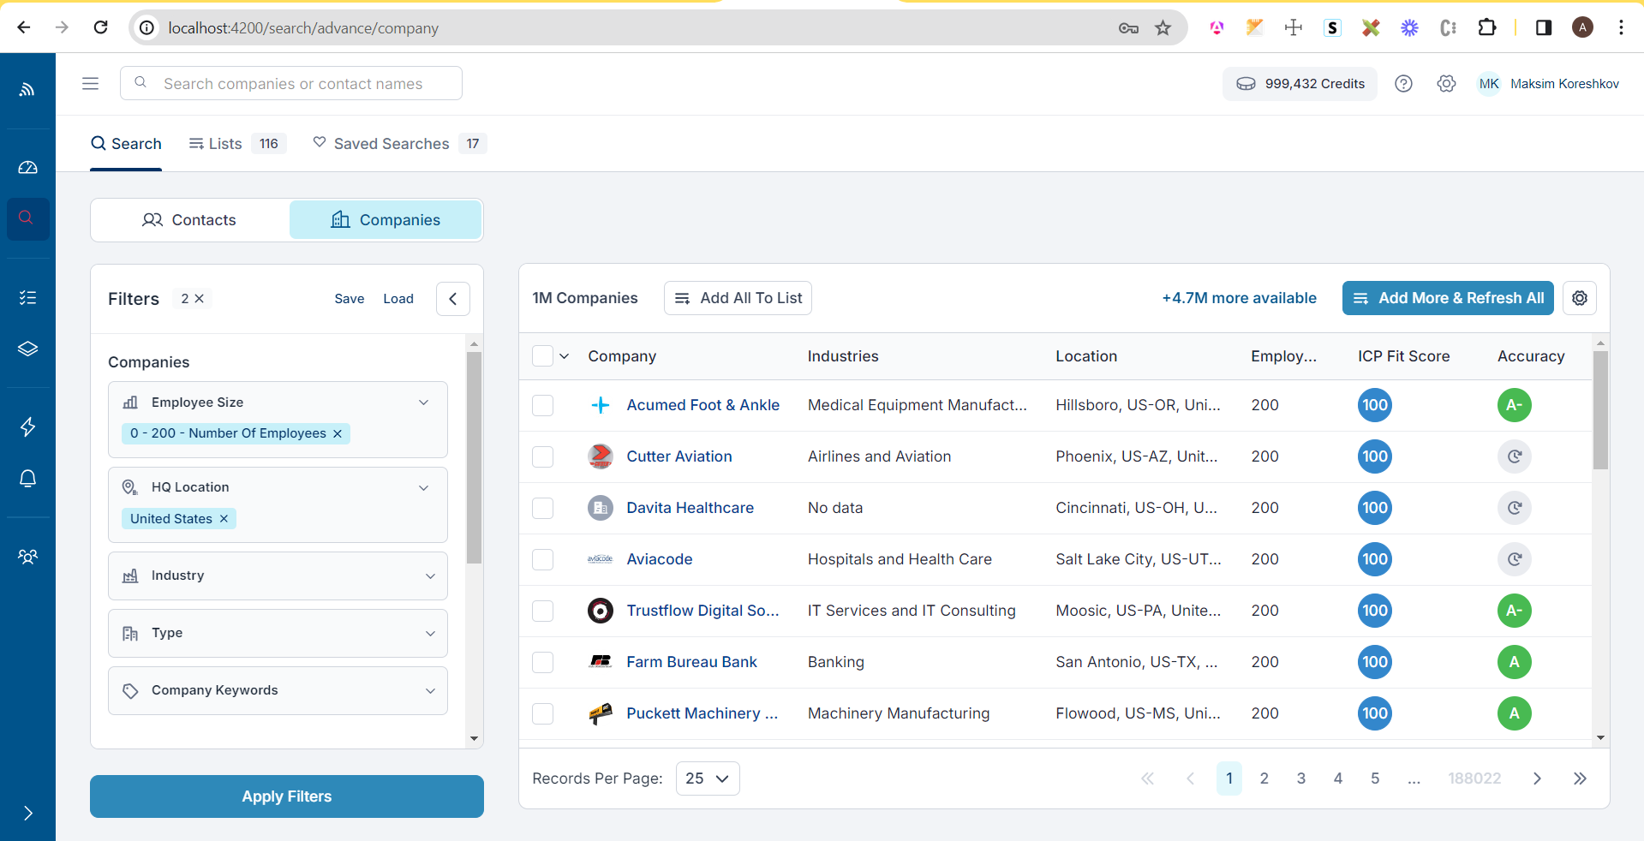Open the help question mark icon
Screen dimensions: 1644x841
pos(1403,84)
